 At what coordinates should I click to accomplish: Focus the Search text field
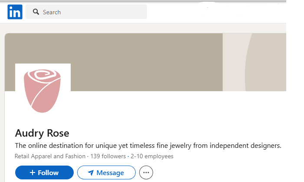pos(86,12)
